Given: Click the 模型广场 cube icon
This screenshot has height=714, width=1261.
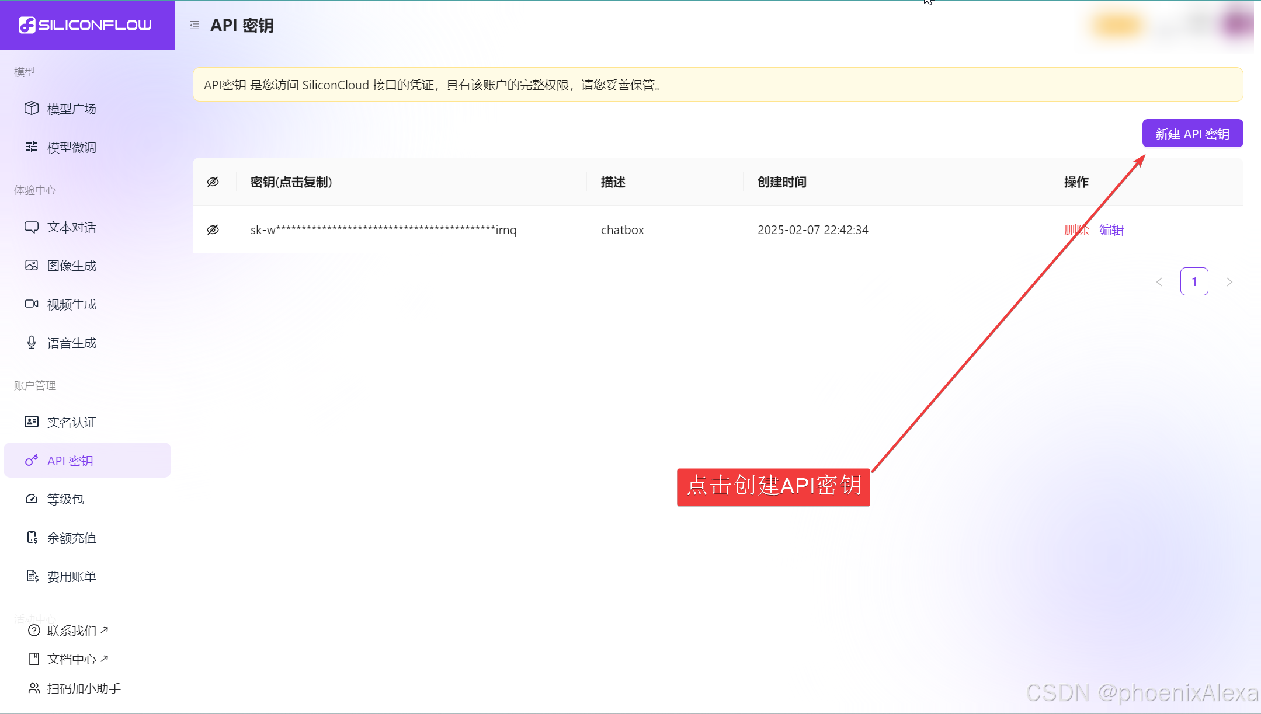Looking at the screenshot, I should point(32,109).
